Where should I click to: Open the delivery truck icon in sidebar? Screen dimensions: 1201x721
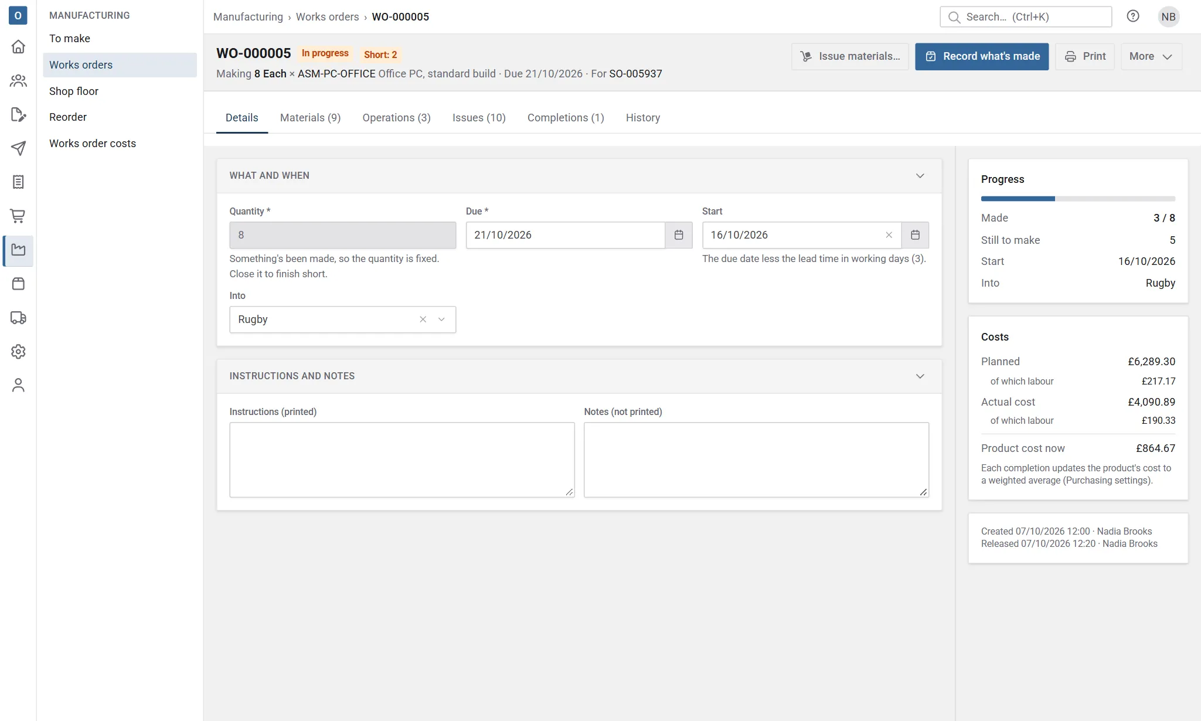[18, 318]
